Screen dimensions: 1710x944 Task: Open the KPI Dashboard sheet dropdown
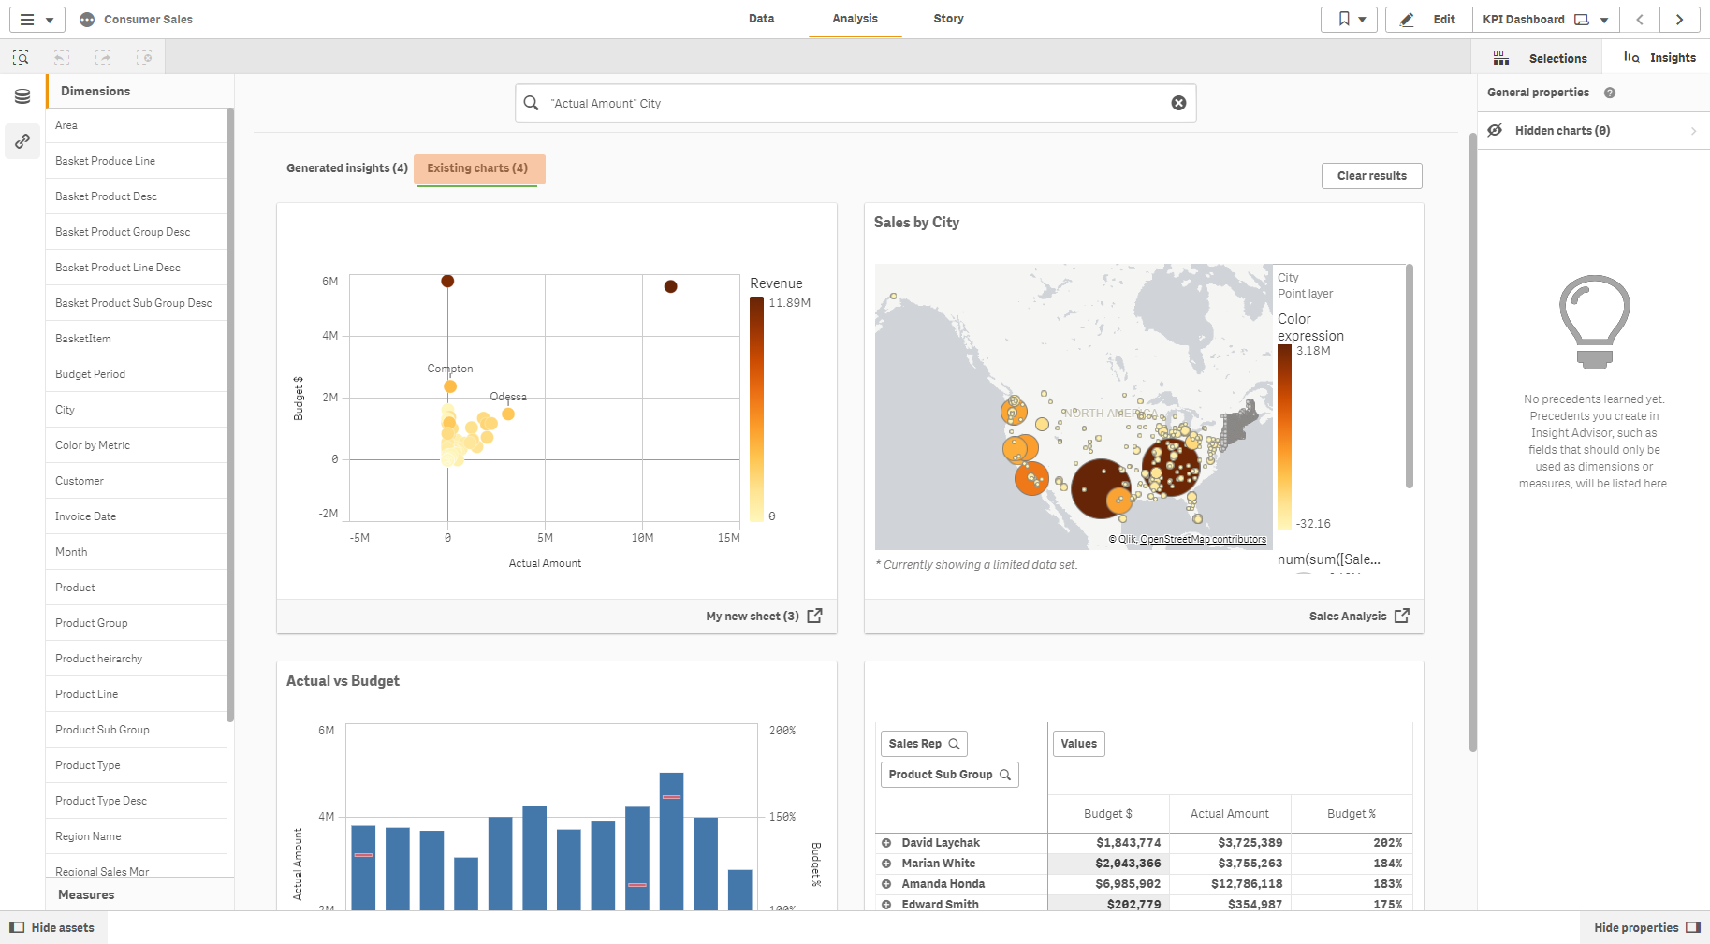point(1602,19)
